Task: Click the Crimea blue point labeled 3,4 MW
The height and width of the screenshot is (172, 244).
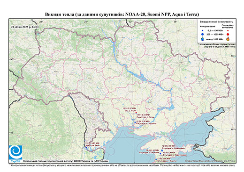Action: (x=160, y=154)
